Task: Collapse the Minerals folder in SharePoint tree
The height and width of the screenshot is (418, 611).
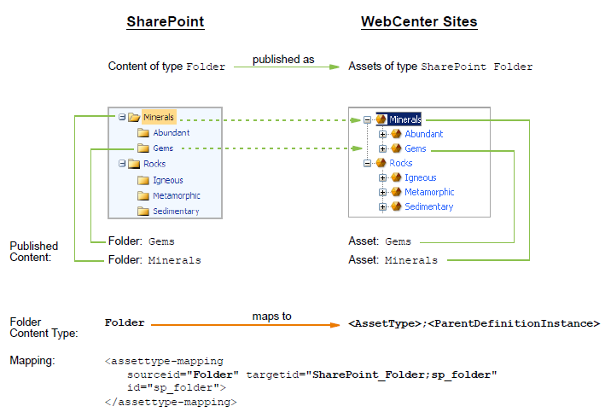Action: click(122, 117)
